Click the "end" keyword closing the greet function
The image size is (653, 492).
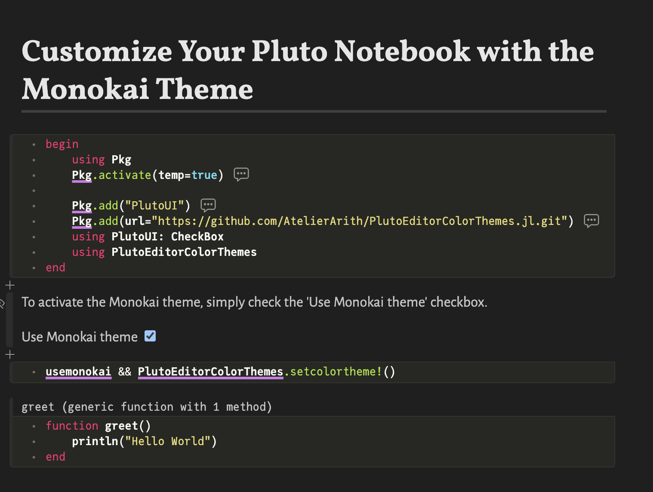point(55,457)
